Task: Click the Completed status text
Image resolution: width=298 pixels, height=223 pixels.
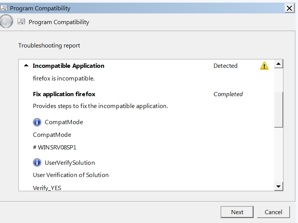Action: click(x=228, y=94)
